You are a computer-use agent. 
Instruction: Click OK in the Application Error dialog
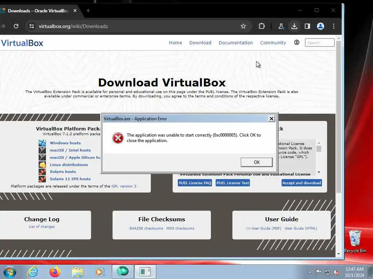point(256,162)
